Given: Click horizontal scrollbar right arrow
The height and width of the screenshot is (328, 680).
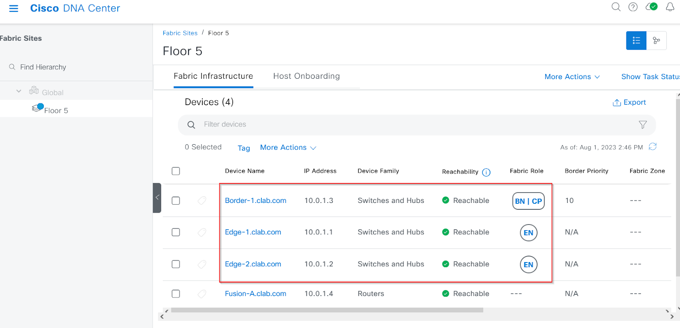Looking at the screenshot, I should [672, 317].
